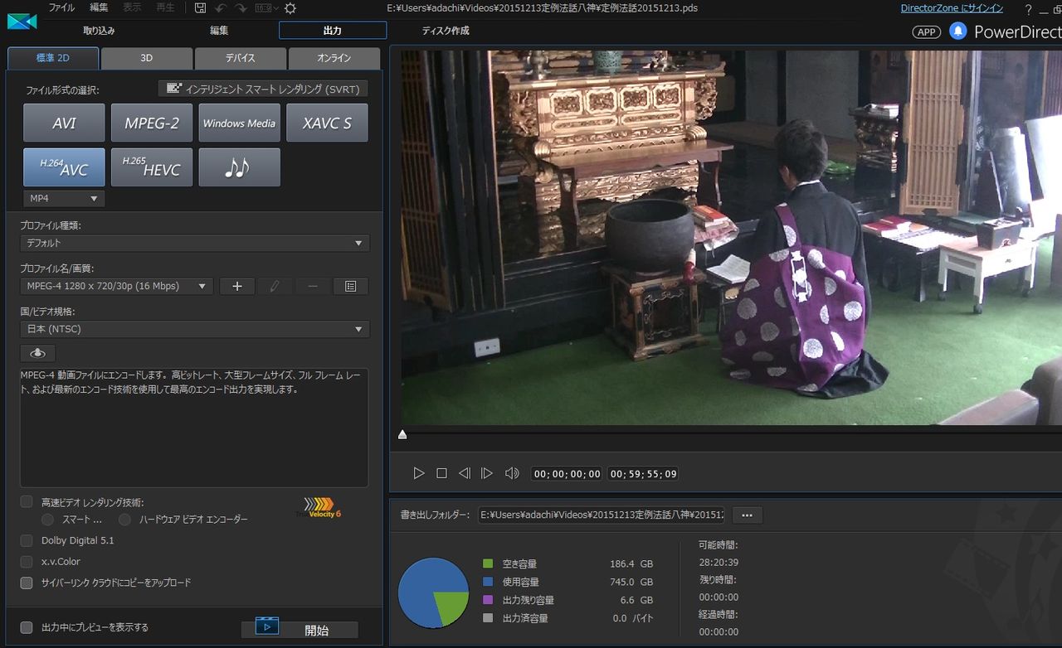
Task: Click the save project icon
Action: pos(200,8)
